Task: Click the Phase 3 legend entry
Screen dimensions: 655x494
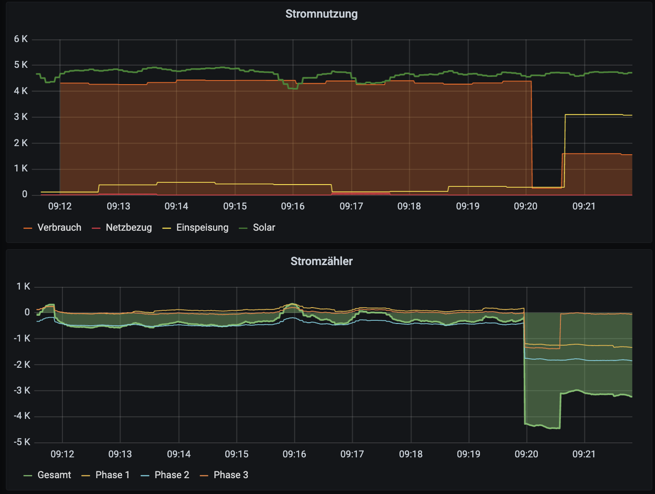Action: (231, 475)
